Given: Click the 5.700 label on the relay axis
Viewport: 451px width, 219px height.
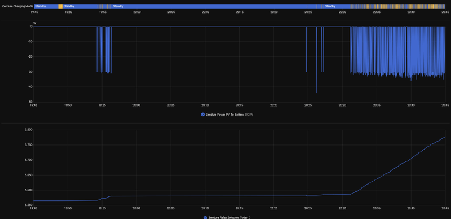Looking at the screenshot, I should (29, 160).
